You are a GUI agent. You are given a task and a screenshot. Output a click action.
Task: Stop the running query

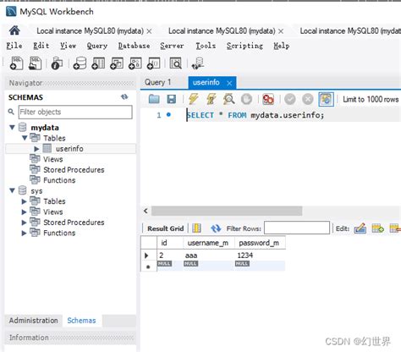point(246,99)
